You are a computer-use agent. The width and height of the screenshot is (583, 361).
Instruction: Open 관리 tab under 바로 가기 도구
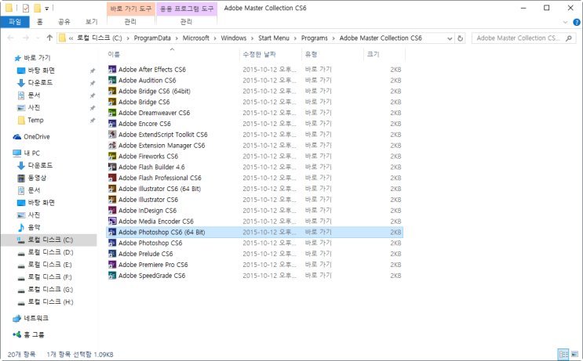(x=130, y=22)
